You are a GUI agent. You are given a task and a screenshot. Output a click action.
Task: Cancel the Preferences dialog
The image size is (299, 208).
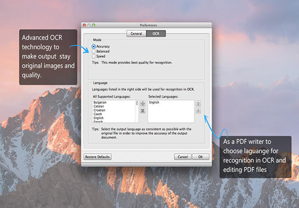pos(182,157)
